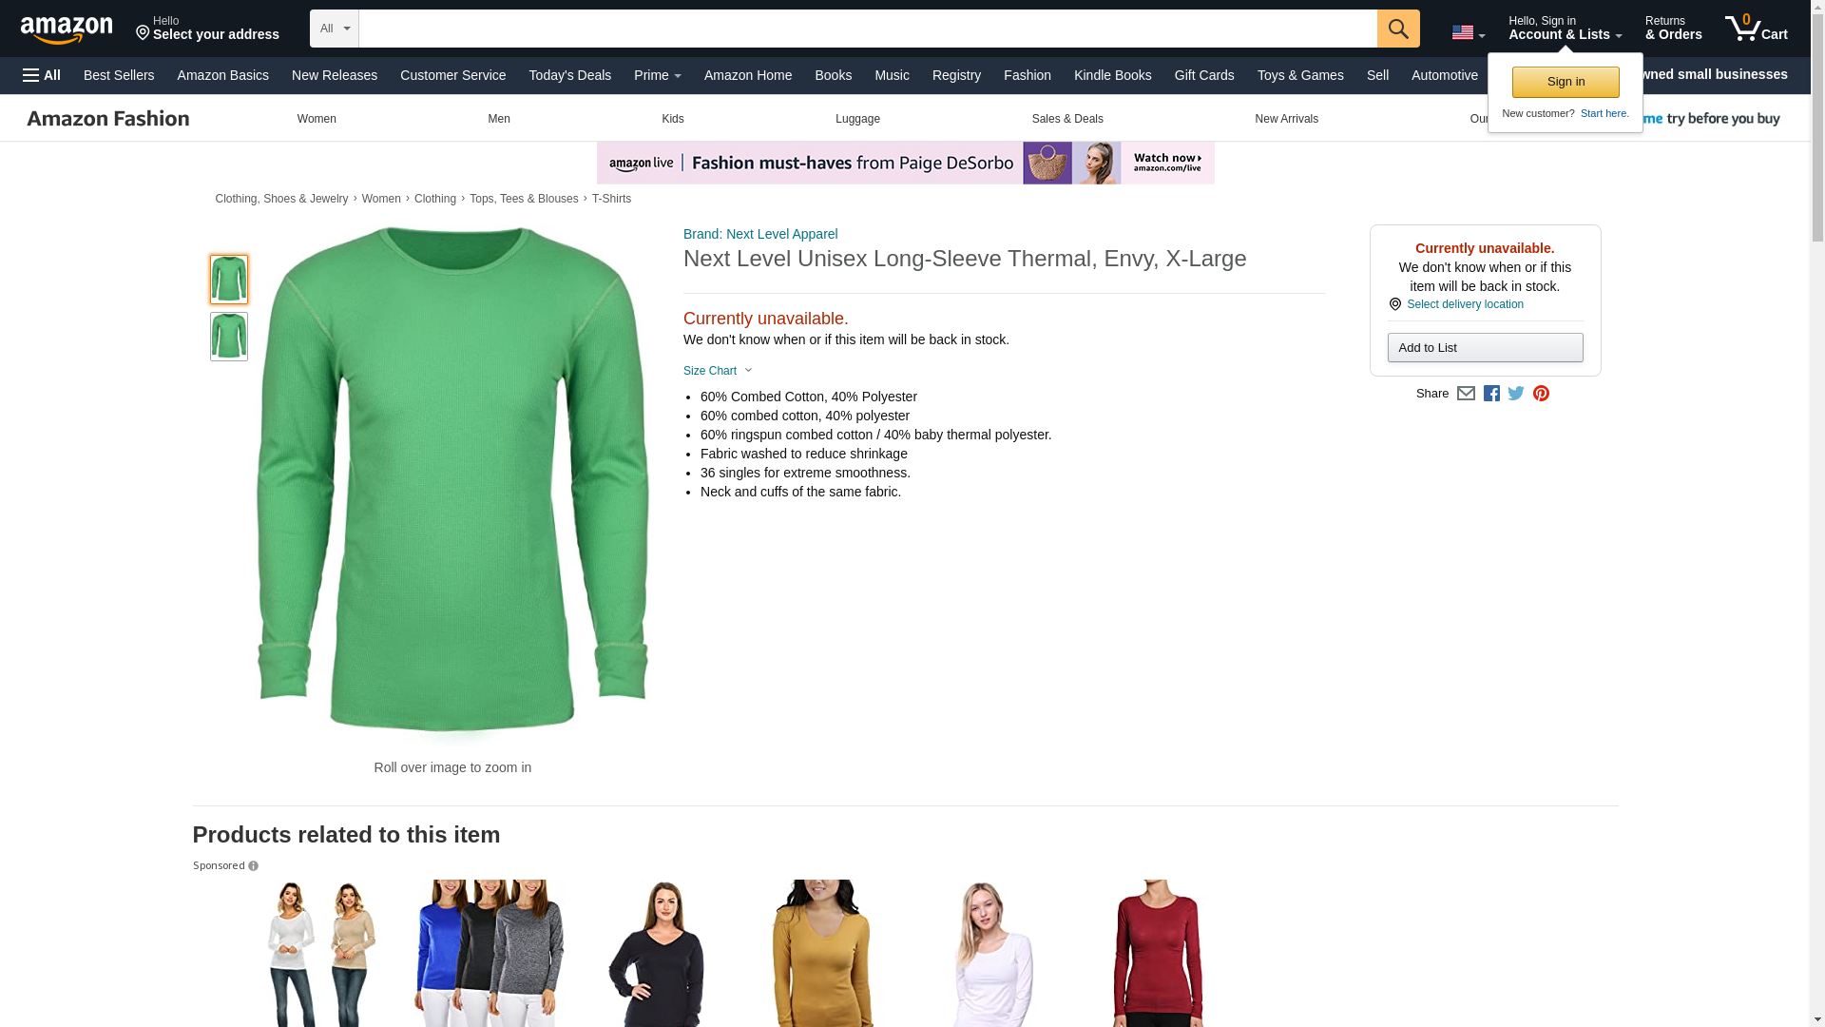Open language flag selector dropdown
This screenshot has height=1027, width=1825.
point(1468,32)
